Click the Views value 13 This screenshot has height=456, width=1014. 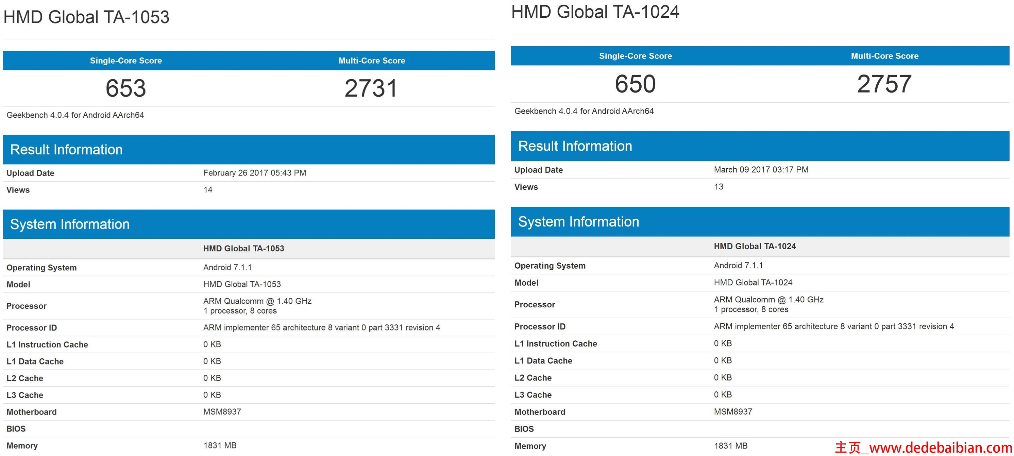(719, 187)
